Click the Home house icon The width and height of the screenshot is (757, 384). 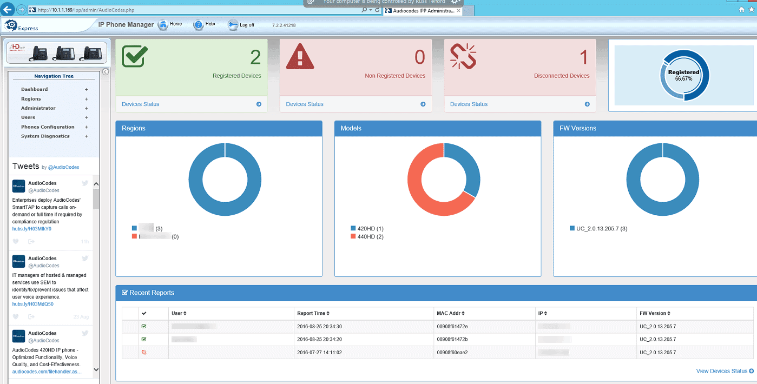pyautogui.click(x=163, y=25)
